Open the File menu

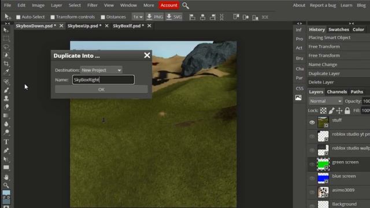[8, 5]
